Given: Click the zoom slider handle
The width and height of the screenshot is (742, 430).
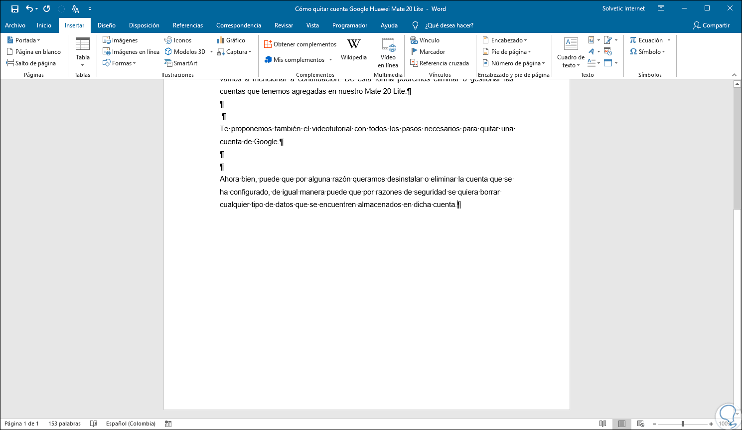Looking at the screenshot, I should 683,424.
